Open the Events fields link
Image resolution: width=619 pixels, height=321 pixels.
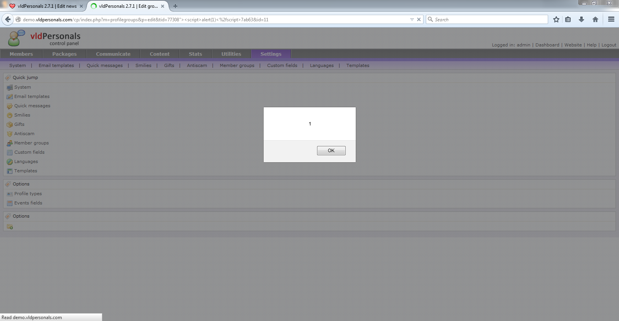click(28, 203)
